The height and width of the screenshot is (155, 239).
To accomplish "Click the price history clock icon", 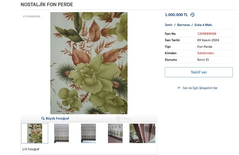I will tap(192, 15).
